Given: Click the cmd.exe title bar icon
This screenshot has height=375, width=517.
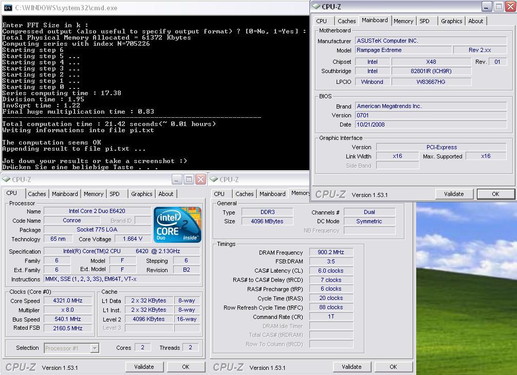Looking at the screenshot, I should point(8,8).
